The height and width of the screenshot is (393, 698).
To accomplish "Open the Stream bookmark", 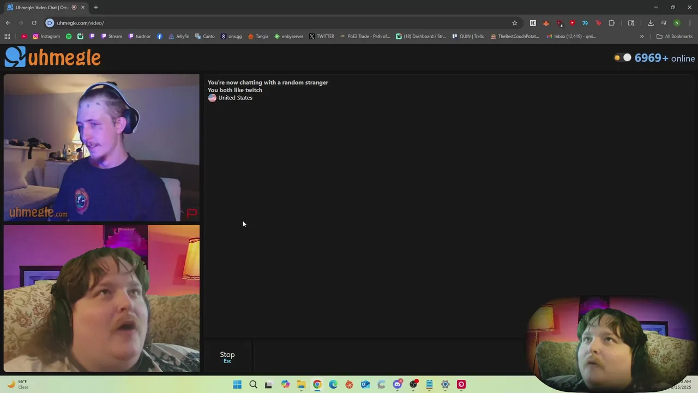I will [x=111, y=37].
